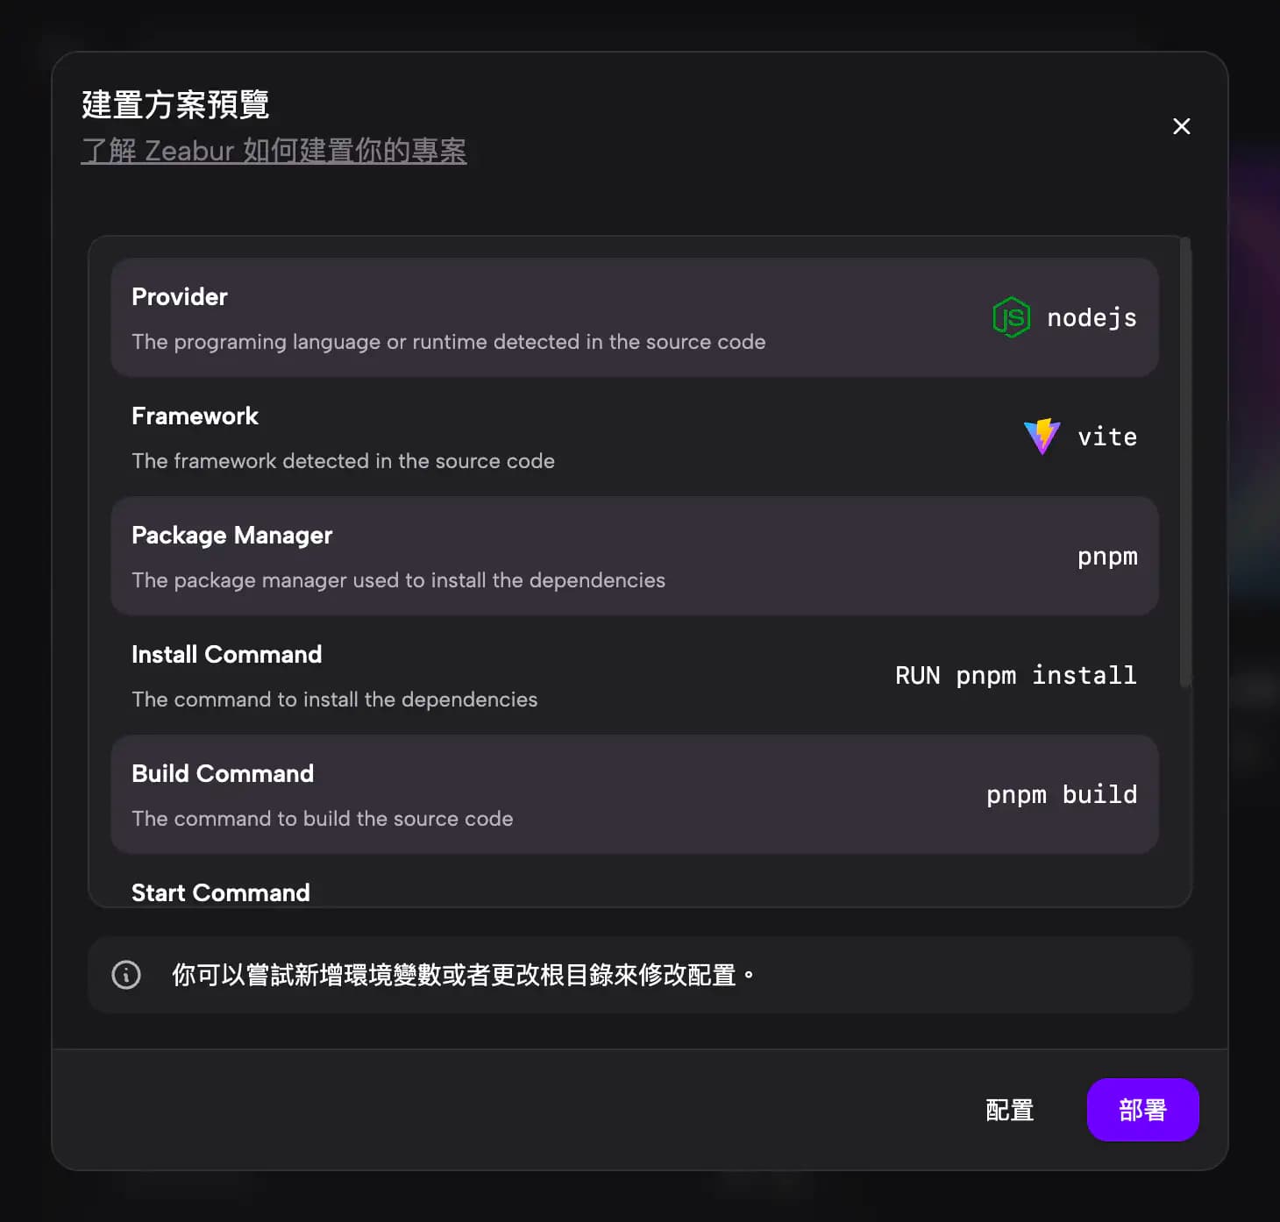The image size is (1280, 1222).
Task: Click the pnpm build command value
Action: coord(1061,794)
